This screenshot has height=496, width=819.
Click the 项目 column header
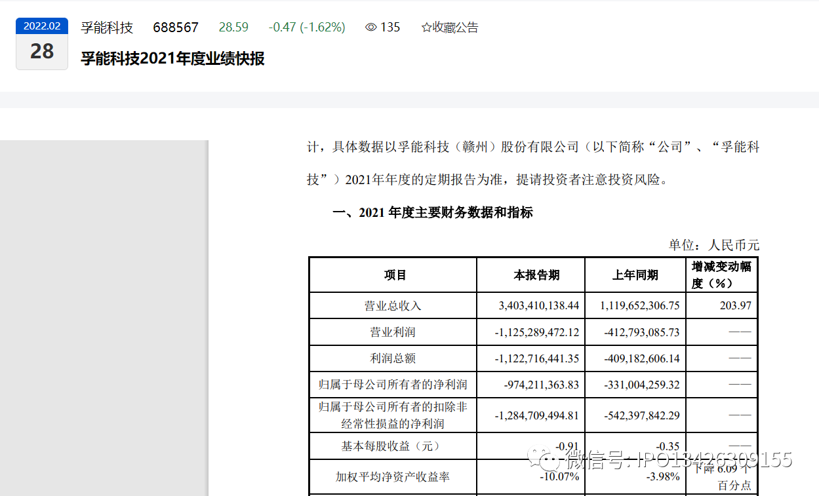[x=395, y=275]
